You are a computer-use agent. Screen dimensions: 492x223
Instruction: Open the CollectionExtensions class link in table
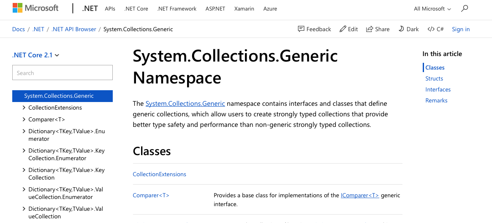tap(159, 174)
